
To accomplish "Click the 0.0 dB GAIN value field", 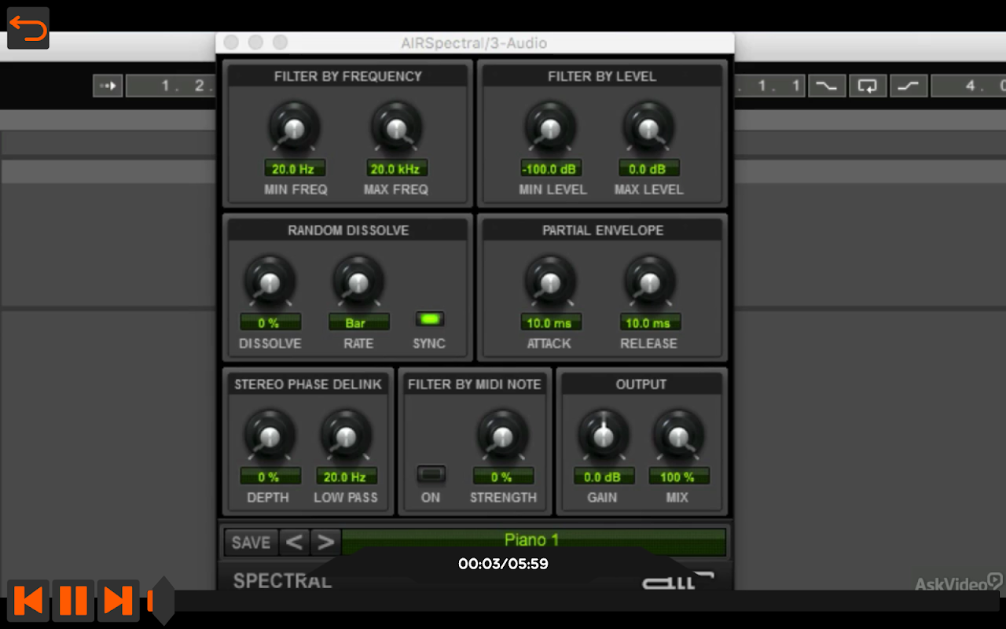I will coord(604,476).
